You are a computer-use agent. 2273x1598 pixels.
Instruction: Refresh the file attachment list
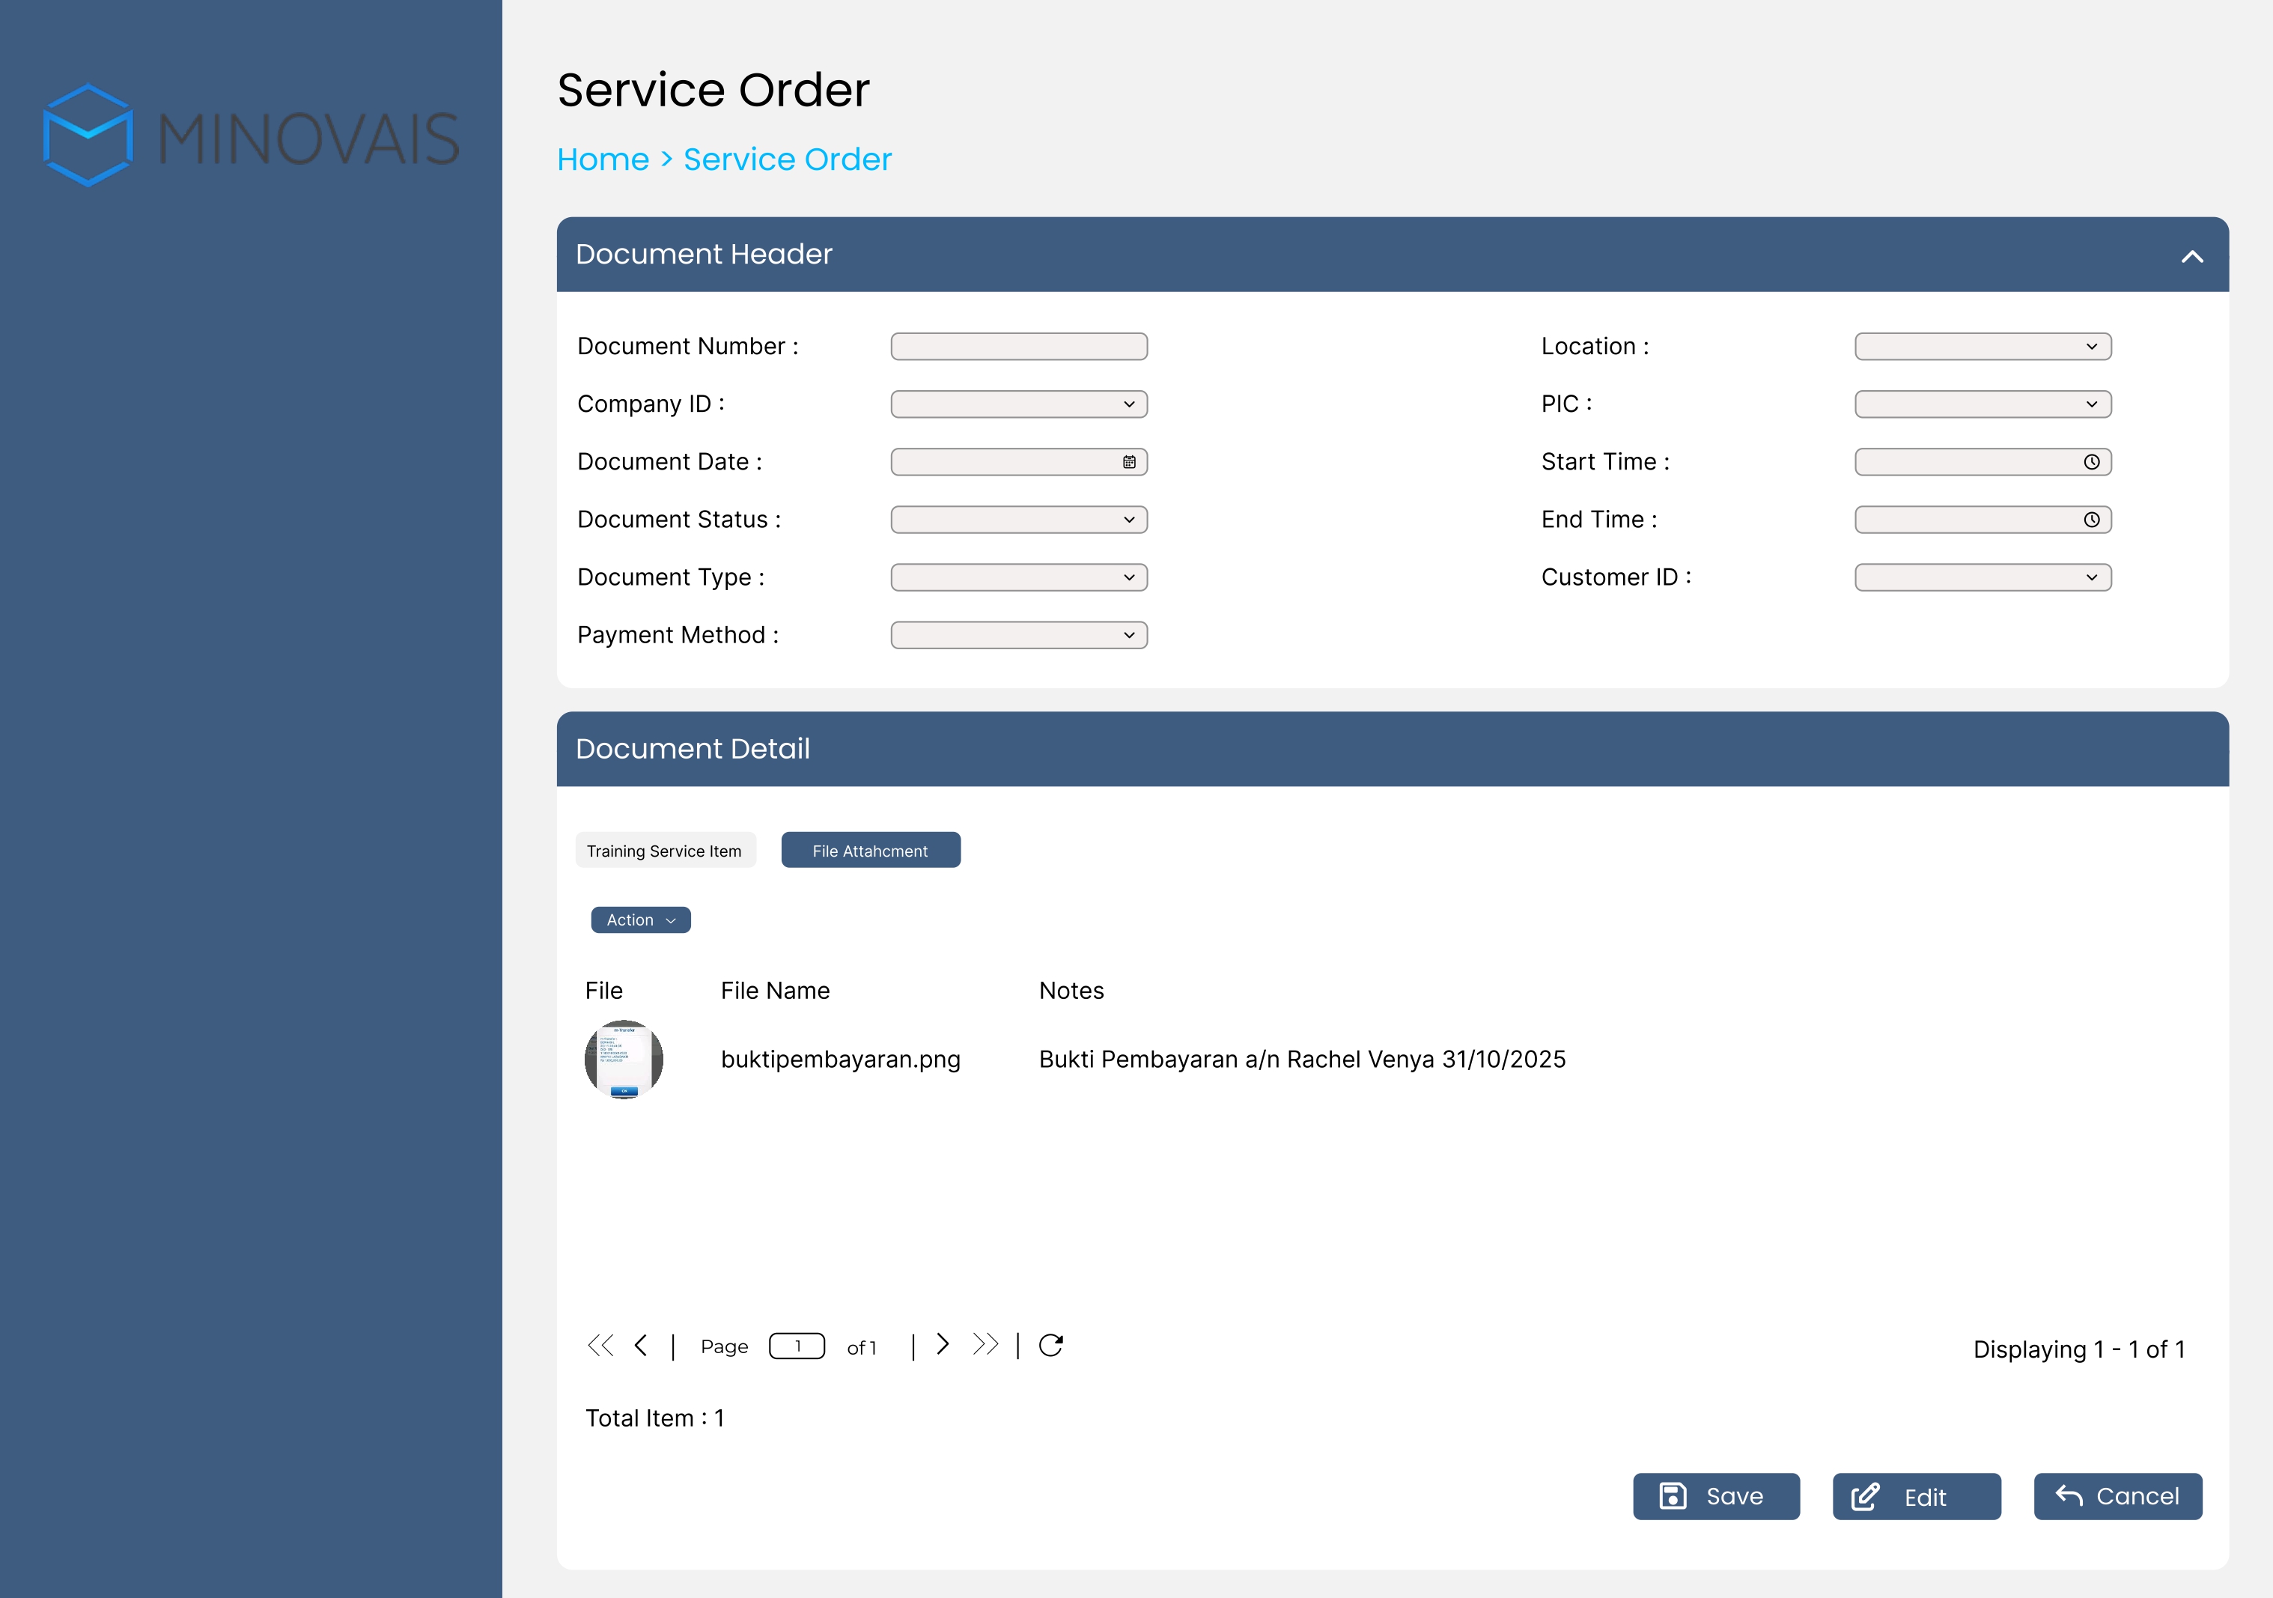(x=1050, y=1345)
